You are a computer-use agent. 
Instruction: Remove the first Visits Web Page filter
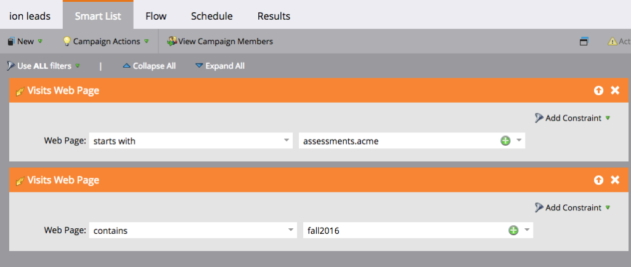tap(614, 90)
